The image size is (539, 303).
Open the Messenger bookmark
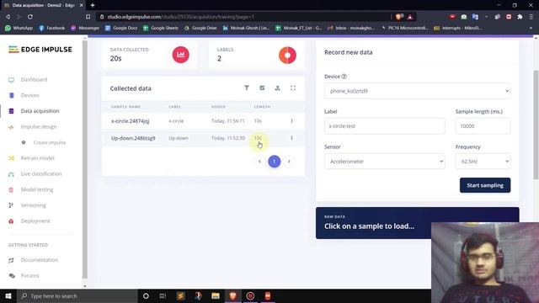coord(85,28)
